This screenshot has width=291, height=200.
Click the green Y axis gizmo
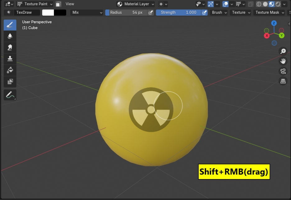point(282,35)
